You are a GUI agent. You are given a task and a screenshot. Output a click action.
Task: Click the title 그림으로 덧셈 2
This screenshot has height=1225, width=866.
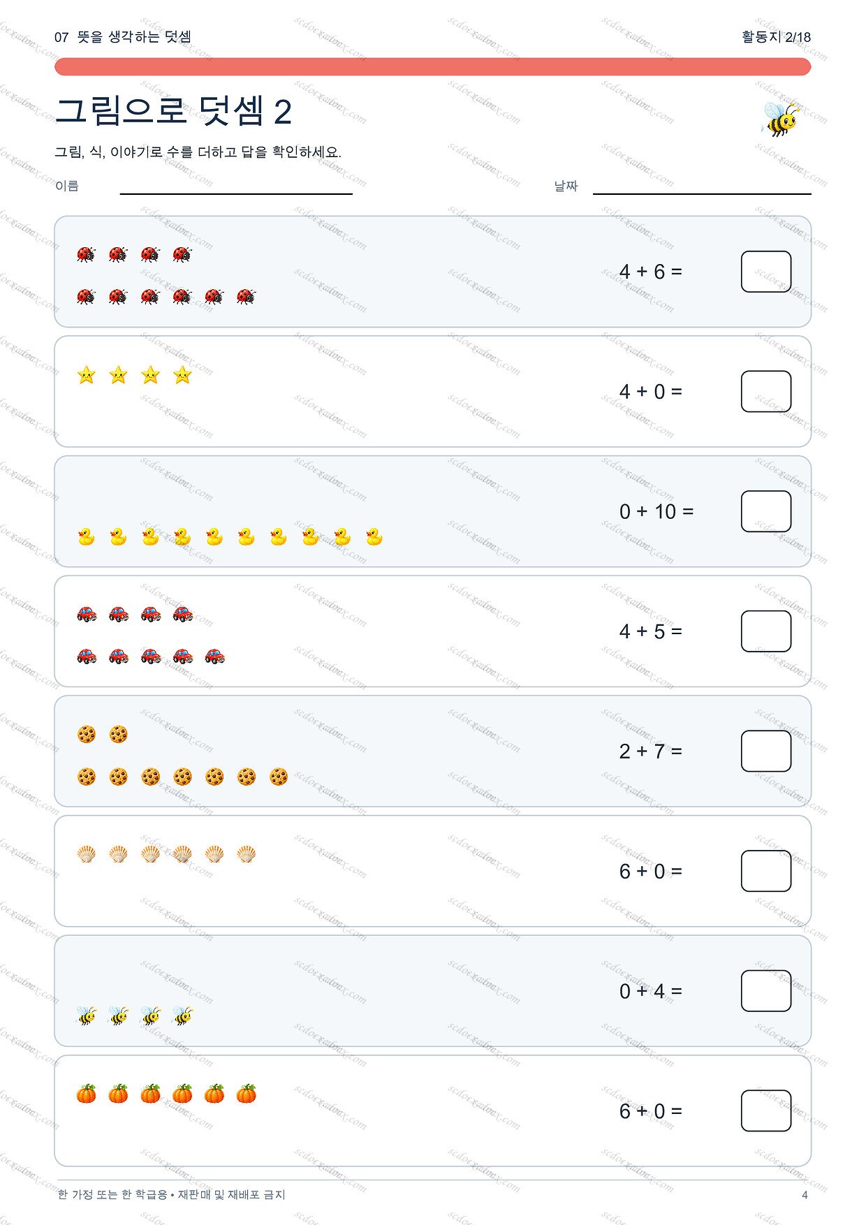coord(173,111)
